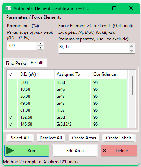Viewport: 141px width, 167px height.
Task: Select the 36.08 binding energy cell
Action: tap(36, 96)
